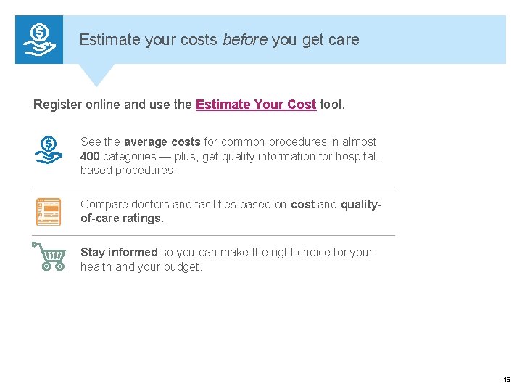This screenshot has height=392, width=522.
Task: Click the white money-in-hand header icon
Action: click(x=39, y=39)
